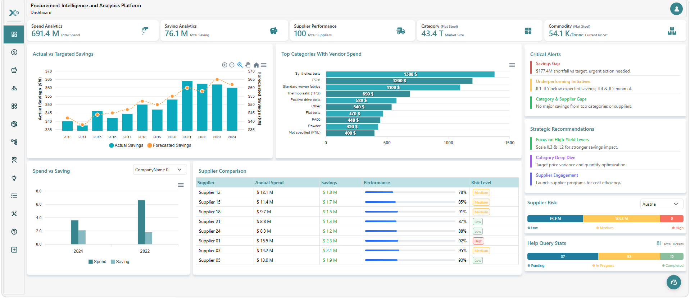The width and height of the screenshot is (690, 298).
Task: Open the CompanyName 0 dropdown
Action: [160, 170]
